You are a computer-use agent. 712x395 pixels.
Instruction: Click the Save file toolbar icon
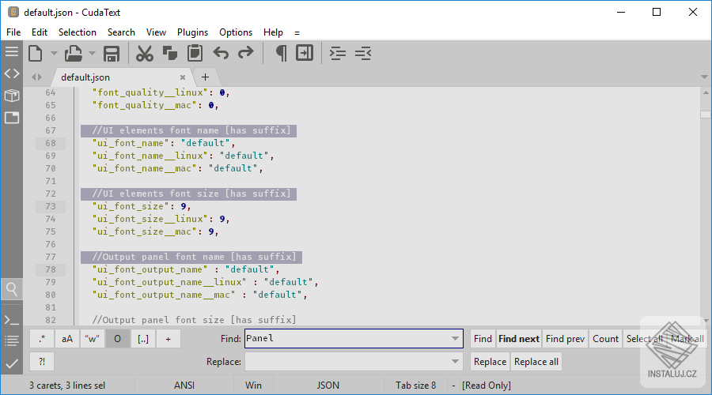[x=112, y=54]
